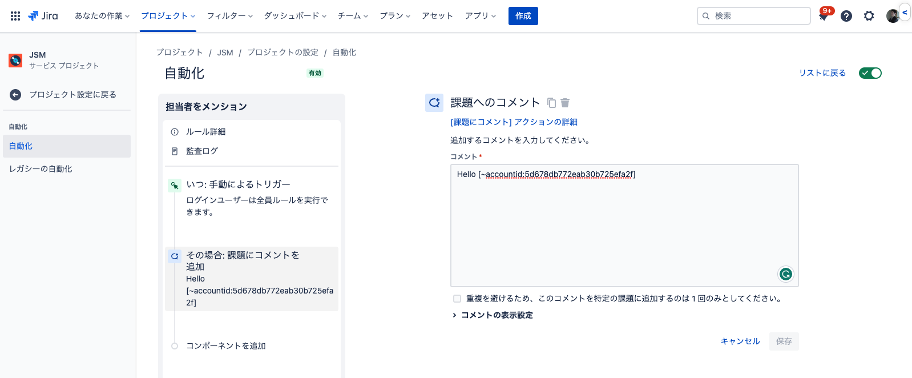Expand コメントの表示設定 section
The height and width of the screenshot is (378, 912).
pos(493,315)
